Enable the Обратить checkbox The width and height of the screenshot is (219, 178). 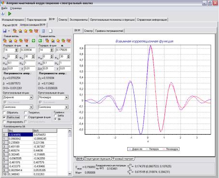[4, 112]
